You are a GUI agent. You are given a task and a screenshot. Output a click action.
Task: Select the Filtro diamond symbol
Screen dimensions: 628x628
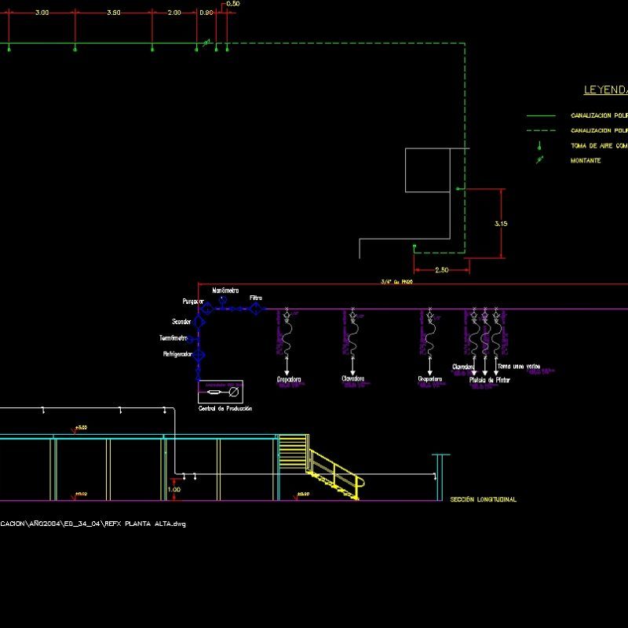pos(256,308)
